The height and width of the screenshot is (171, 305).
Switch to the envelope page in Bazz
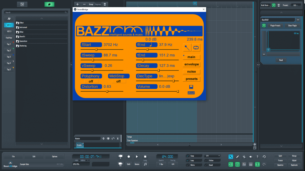[x=192, y=64]
